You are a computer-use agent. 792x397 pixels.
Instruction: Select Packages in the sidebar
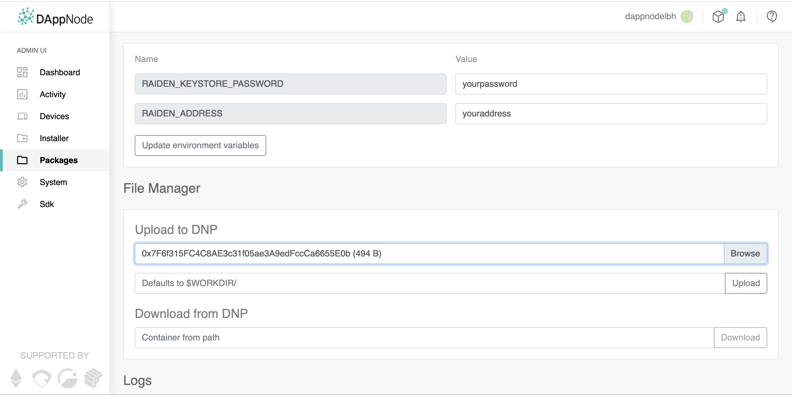point(58,160)
